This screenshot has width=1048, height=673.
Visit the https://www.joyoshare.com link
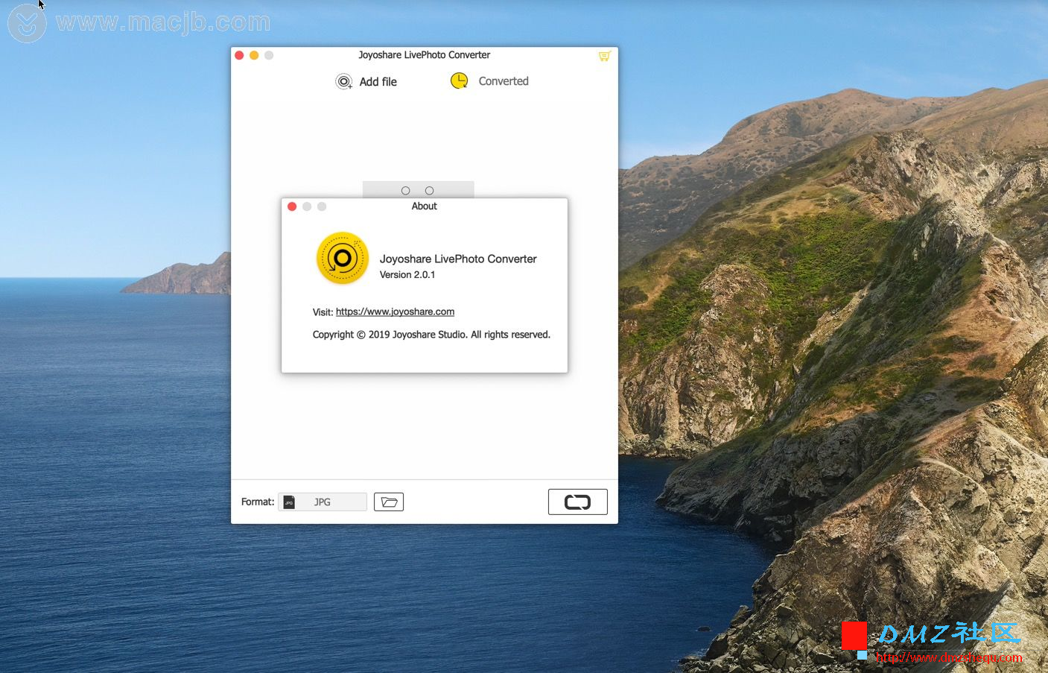coord(395,312)
